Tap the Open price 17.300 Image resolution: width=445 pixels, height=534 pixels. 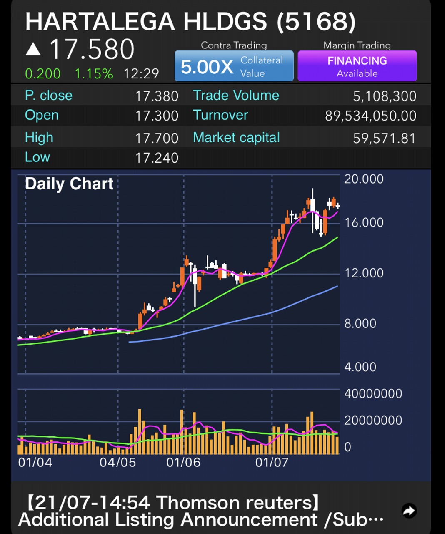157,116
